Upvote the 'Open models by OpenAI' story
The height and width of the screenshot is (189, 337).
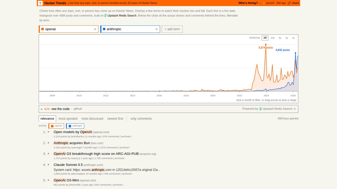tap(48, 132)
